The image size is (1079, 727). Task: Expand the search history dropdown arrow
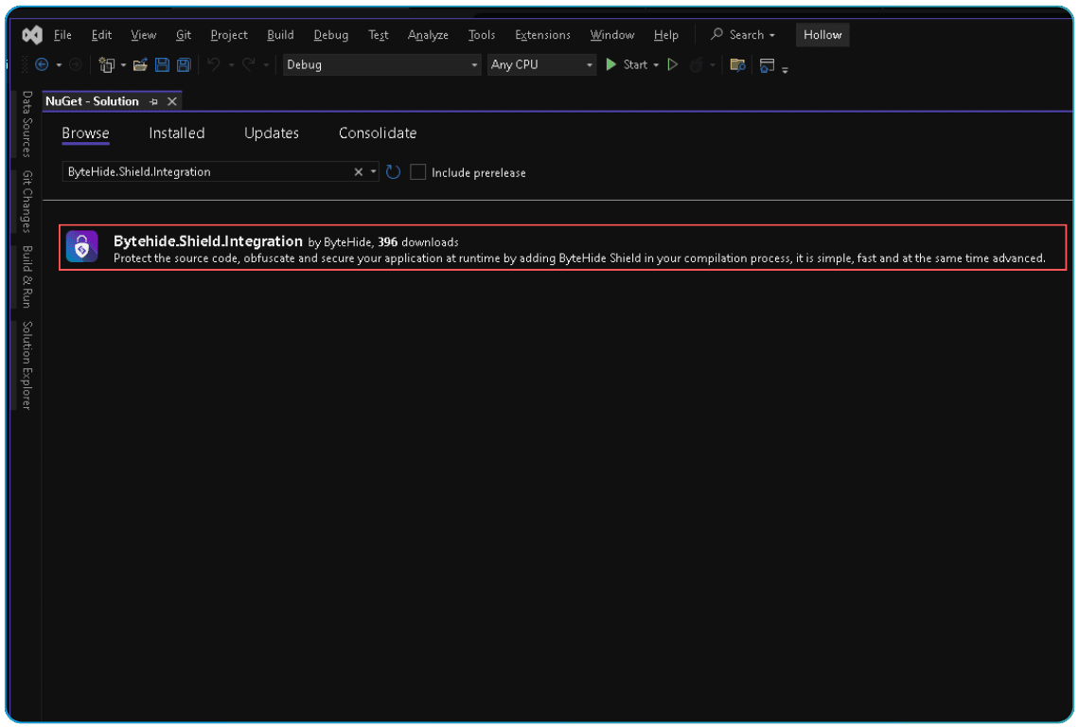pyautogui.click(x=373, y=172)
